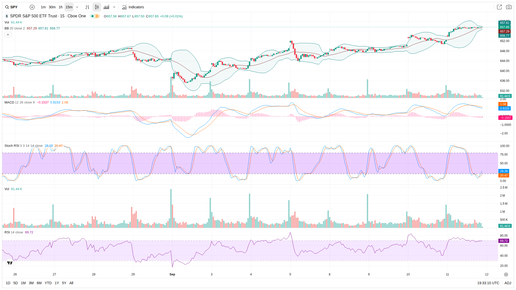Click the TradingView logo icon
The width and height of the screenshot is (516, 290).
[x=10, y=263]
